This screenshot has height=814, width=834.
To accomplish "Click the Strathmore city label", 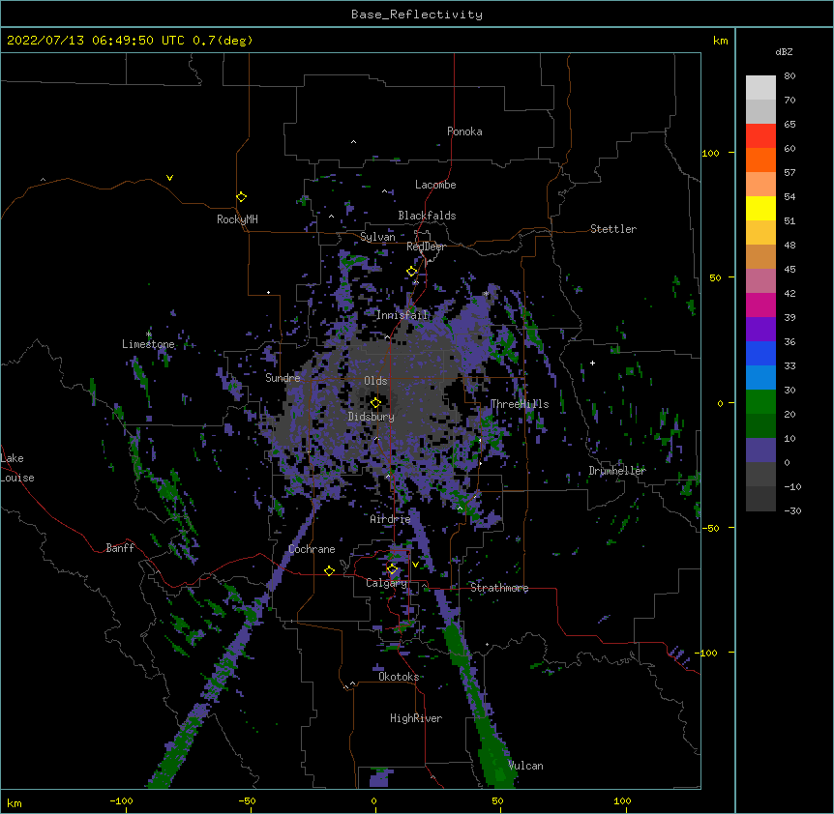I will pos(499,588).
